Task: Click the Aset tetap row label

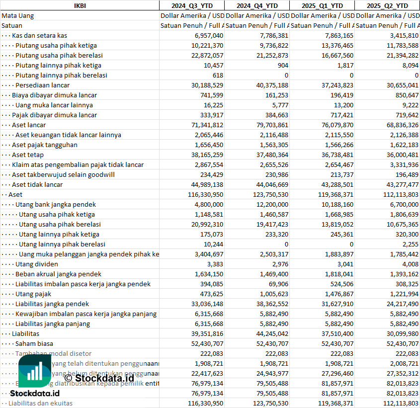Action: pyautogui.click(x=28, y=155)
